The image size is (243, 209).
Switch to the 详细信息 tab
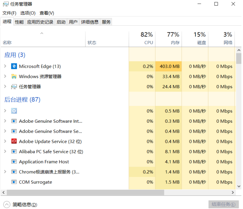pos(90,22)
